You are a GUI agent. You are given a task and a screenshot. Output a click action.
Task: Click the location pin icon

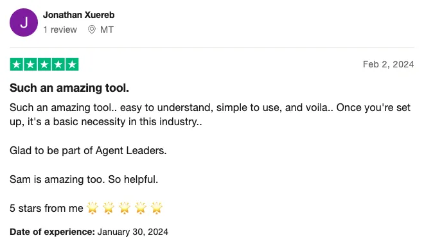92,30
